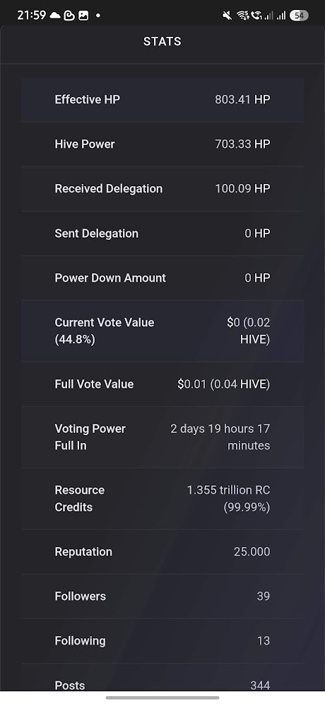Image resolution: width=325 pixels, height=704 pixels.
Task: Tap the Resource Credits row
Action: [x=162, y=499]
